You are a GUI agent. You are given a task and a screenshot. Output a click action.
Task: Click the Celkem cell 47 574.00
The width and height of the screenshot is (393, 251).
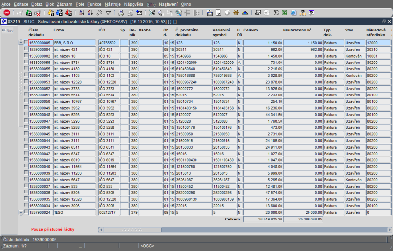(x=263, y=193)
